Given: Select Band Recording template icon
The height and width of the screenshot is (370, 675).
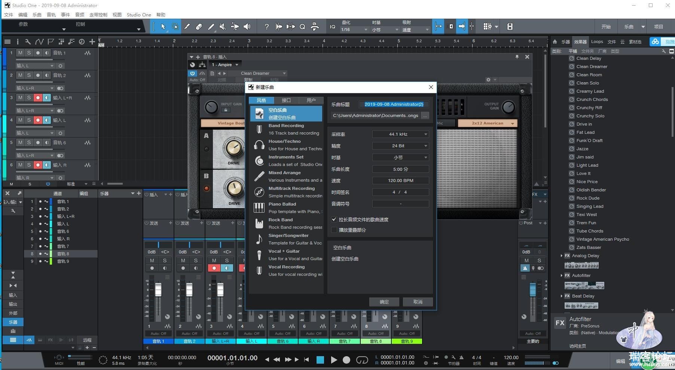Looking at the screenshot, I should click(x=259, y=129).
